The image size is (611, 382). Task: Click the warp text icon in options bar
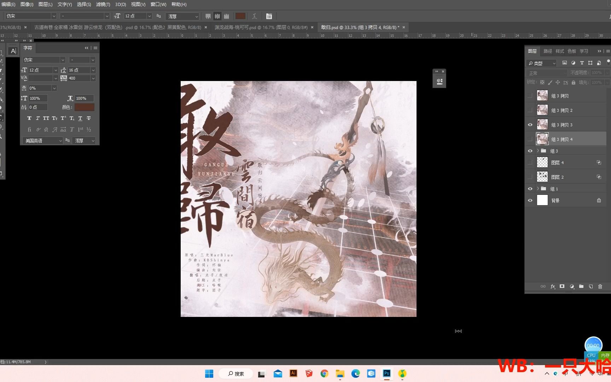254,16
